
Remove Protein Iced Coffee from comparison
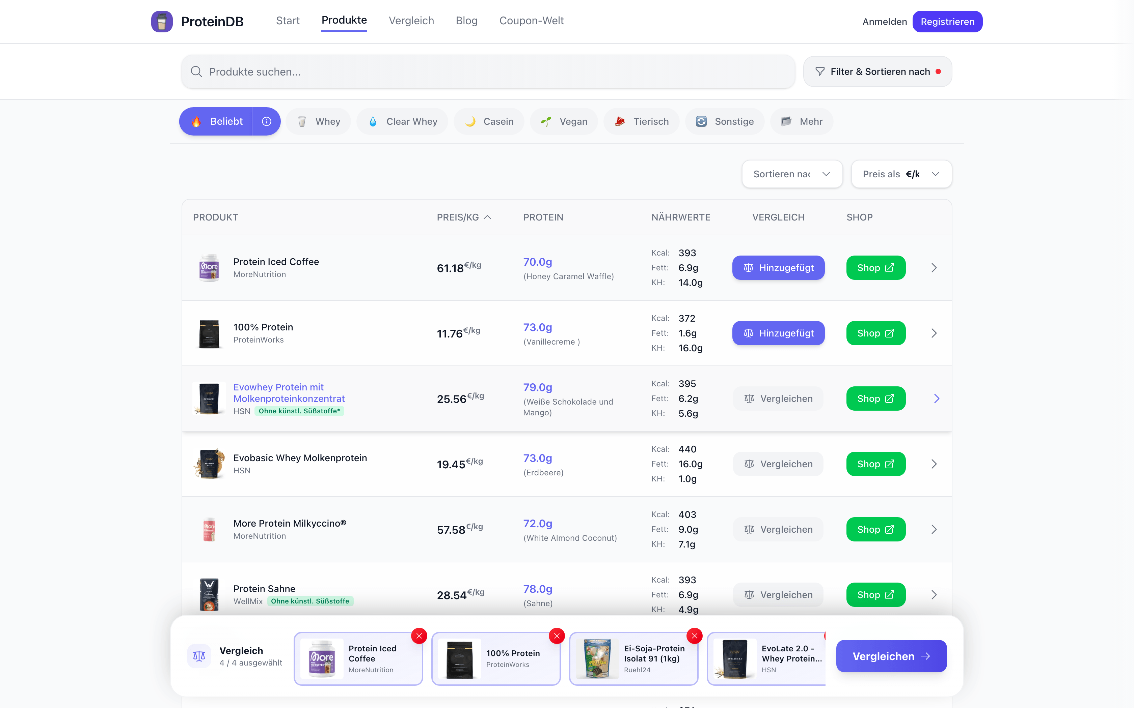[419, 636]
